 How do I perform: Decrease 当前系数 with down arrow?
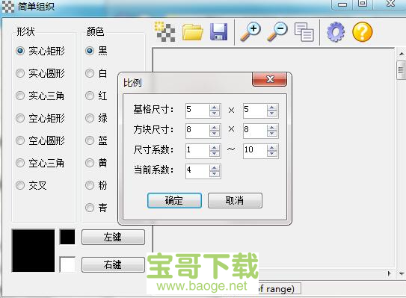(215, 174)
